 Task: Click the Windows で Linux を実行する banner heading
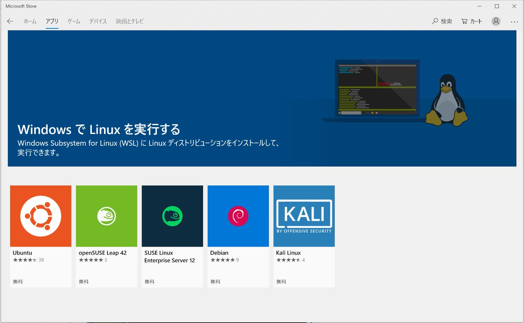point(99,129)
